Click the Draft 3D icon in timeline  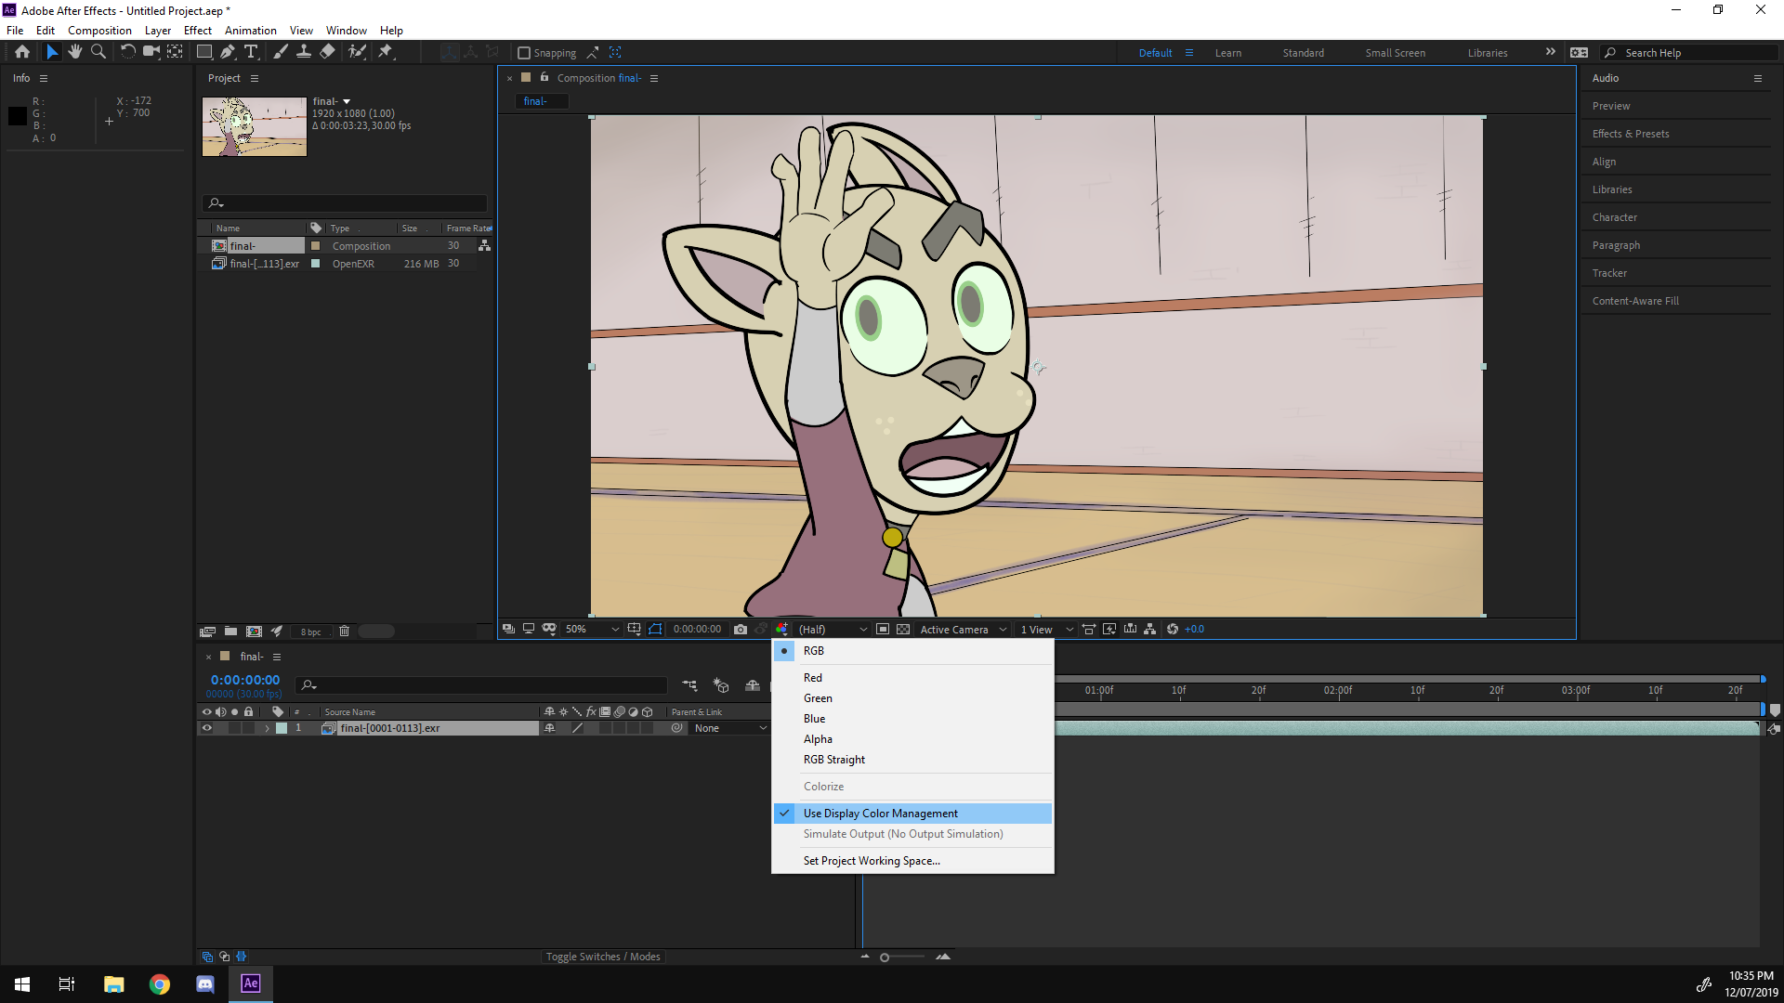pyautogui.click(x=721, y=685)
